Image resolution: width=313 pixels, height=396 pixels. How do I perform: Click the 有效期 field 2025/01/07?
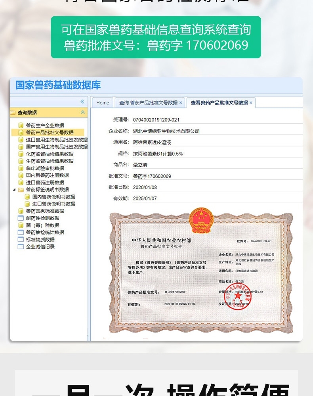click(145, 198)
